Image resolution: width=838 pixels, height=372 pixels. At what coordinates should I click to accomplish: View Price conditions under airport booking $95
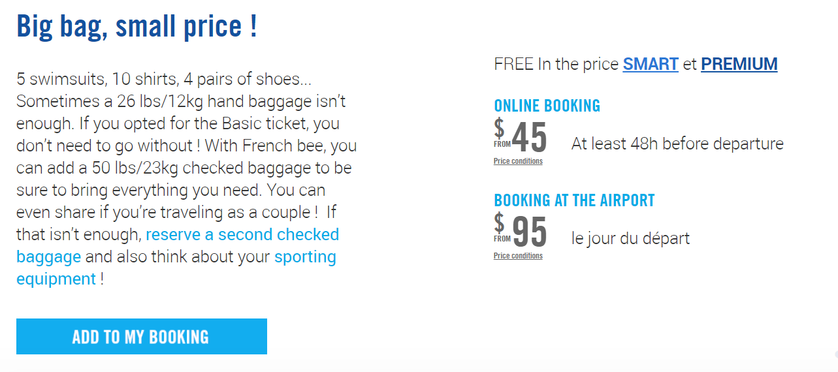(x=518, y=256)
